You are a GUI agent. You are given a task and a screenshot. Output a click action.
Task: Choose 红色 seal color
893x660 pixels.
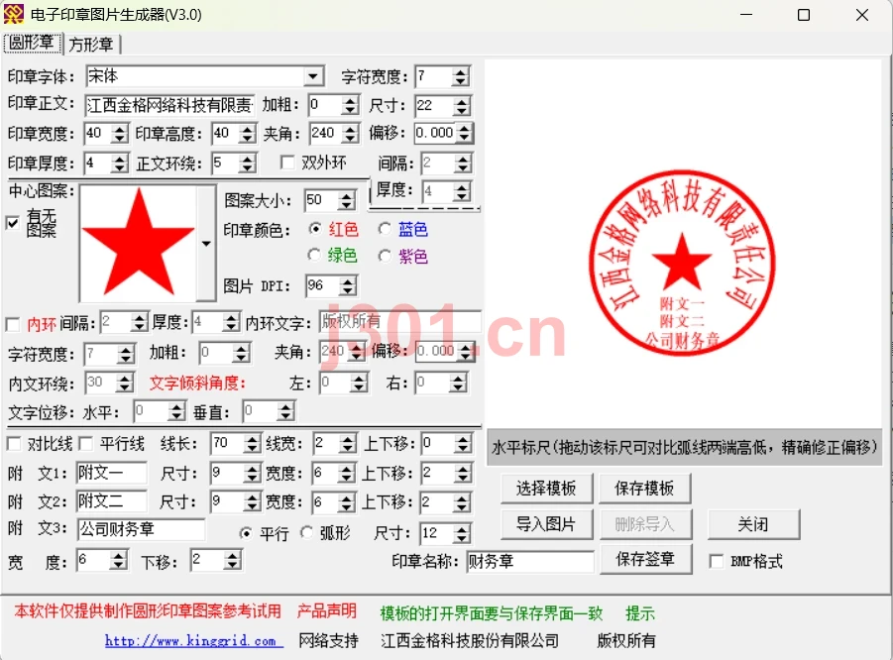[315, 229]
